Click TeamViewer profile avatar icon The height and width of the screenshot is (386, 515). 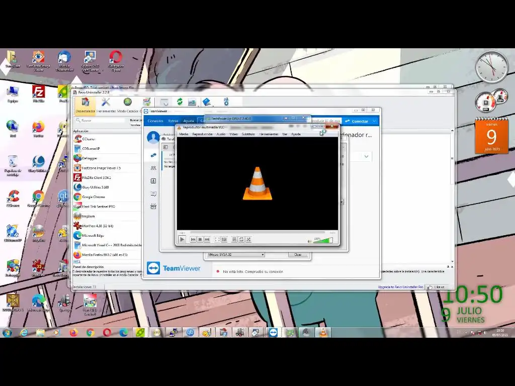pyautogui.click(x=153, y=137)
